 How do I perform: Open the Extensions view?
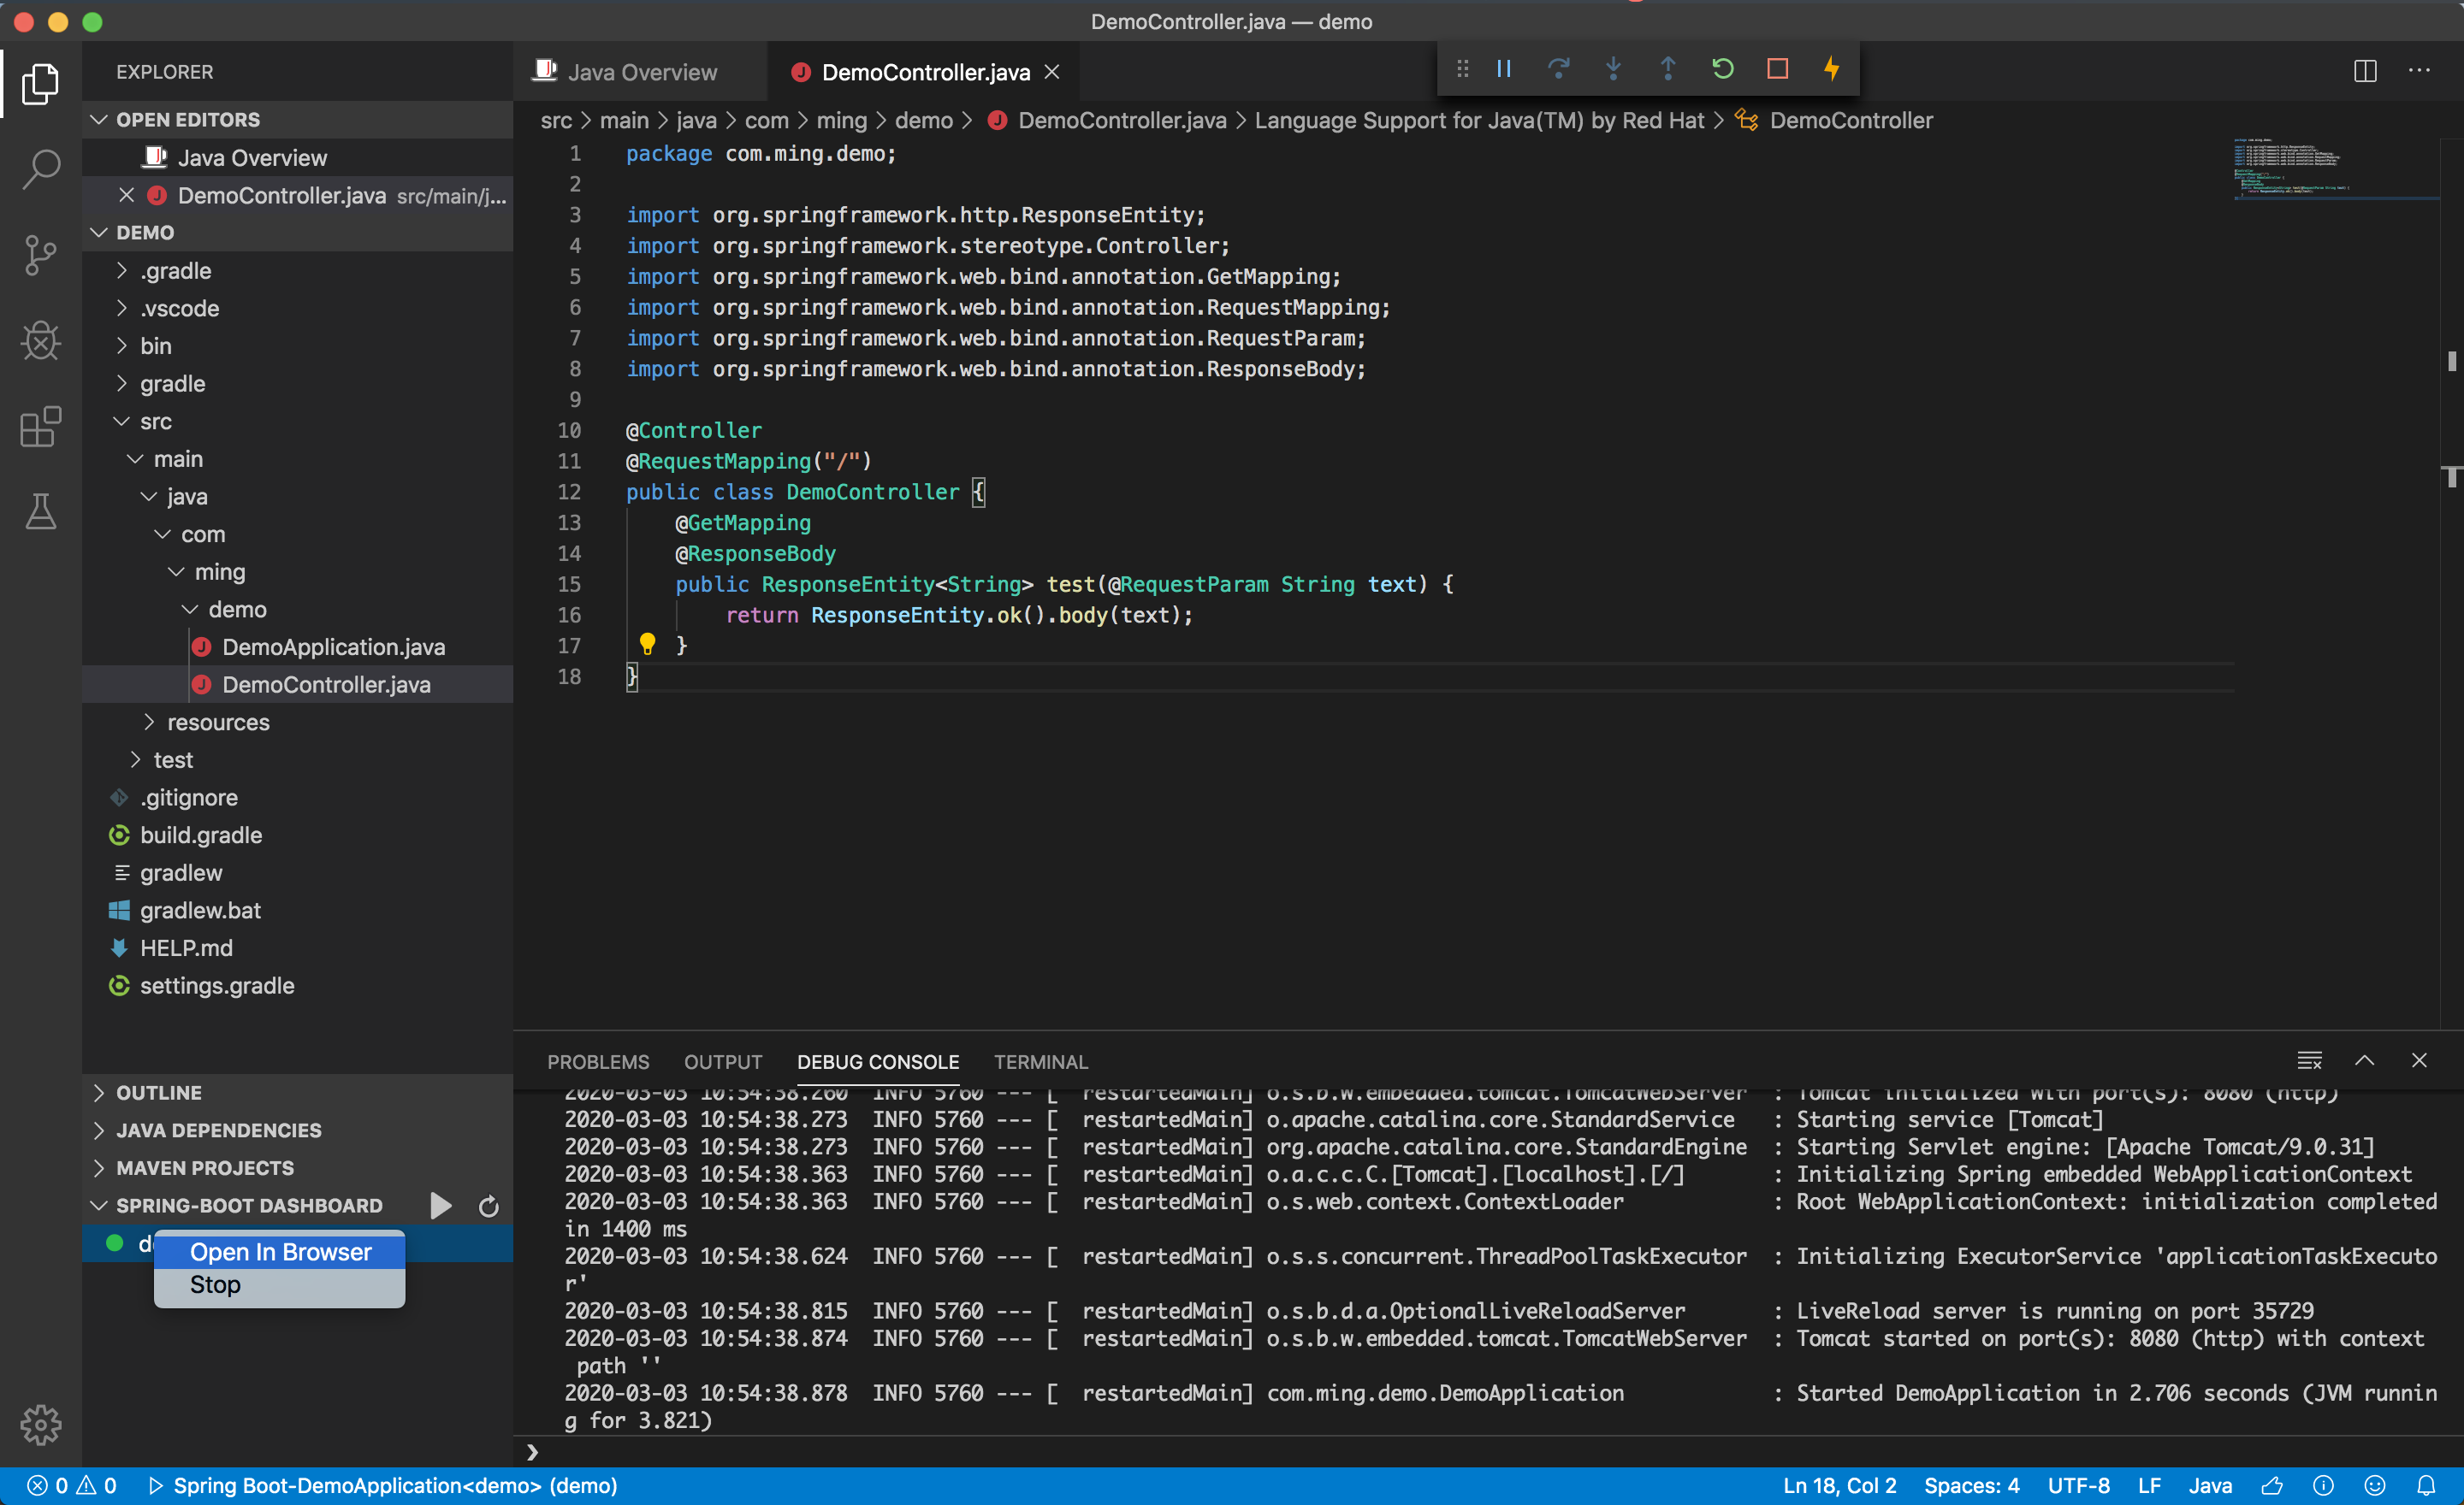(x=40, y=427)
